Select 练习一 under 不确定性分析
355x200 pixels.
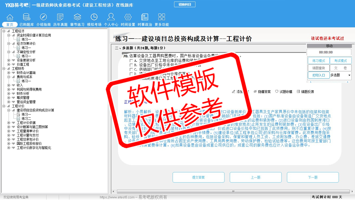coord(26,56)
